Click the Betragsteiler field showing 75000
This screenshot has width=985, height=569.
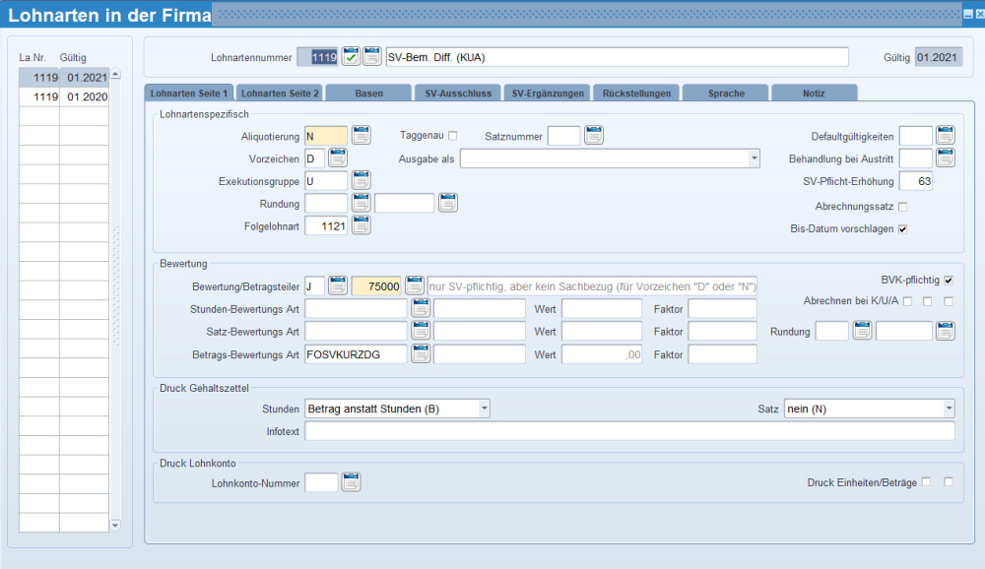pyautogui.click(x=376, y=286)
